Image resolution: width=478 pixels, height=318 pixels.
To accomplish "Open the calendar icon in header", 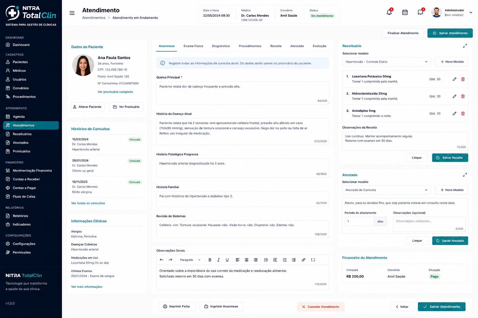I will [x=405, y=12].
